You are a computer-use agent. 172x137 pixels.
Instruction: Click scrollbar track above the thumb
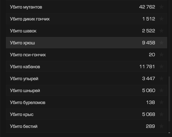click(169, 38)
